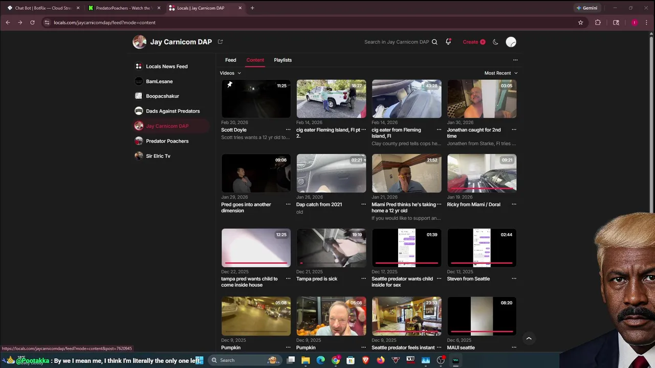Image resolution: width=655 pixels, height=368 pixels.
Task: Open options for tampa pred wants child video
Action: click(288, 279)
